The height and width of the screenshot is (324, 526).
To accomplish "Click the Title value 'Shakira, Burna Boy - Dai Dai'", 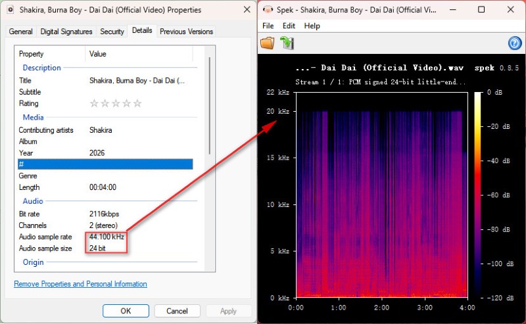I will pos(137,80).
